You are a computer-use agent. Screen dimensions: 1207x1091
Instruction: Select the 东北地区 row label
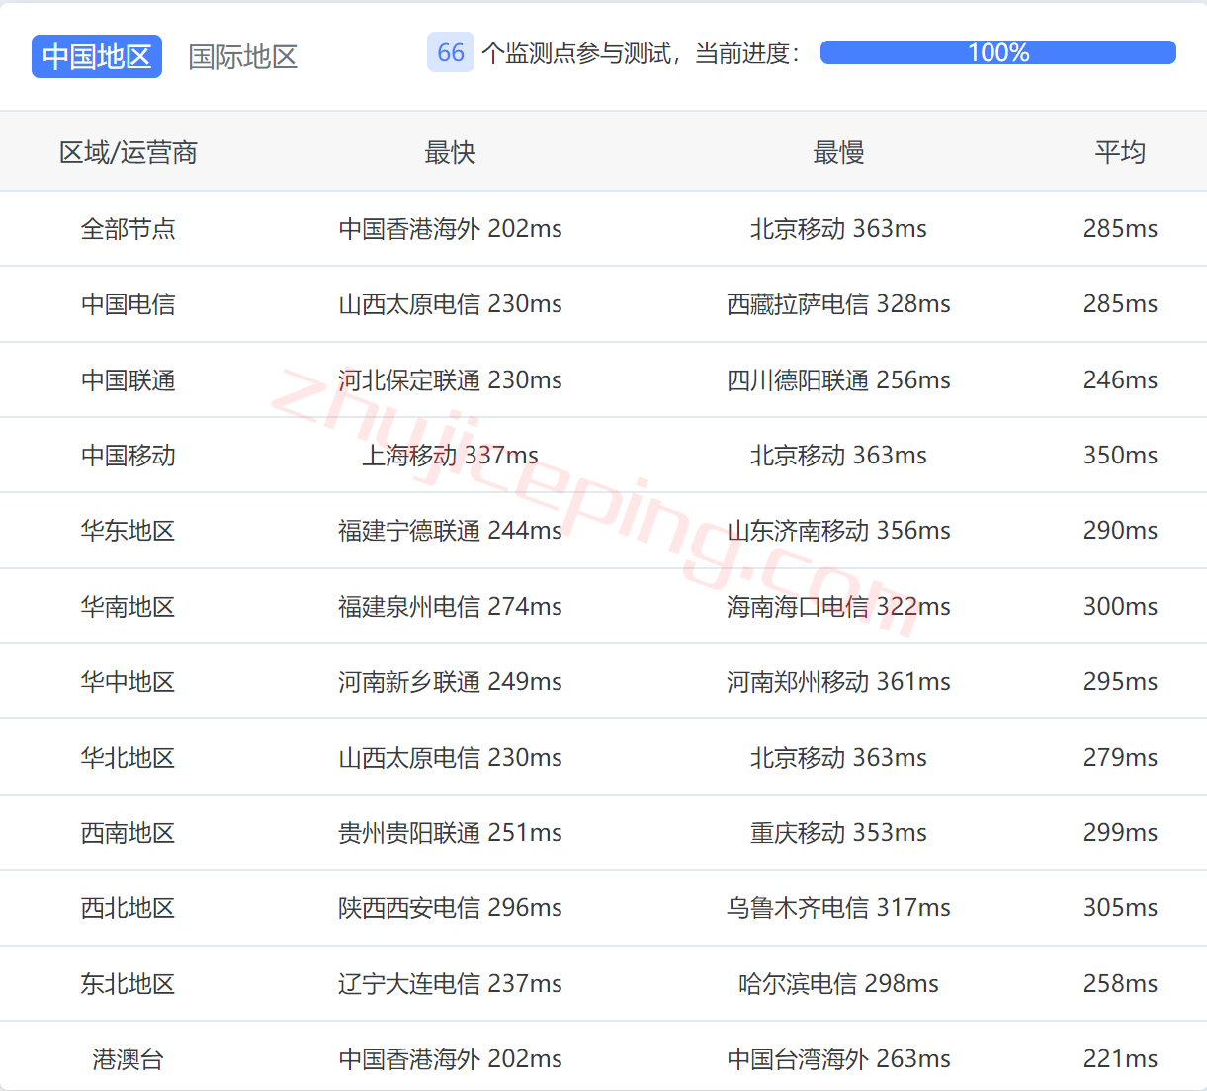point(129,984)
